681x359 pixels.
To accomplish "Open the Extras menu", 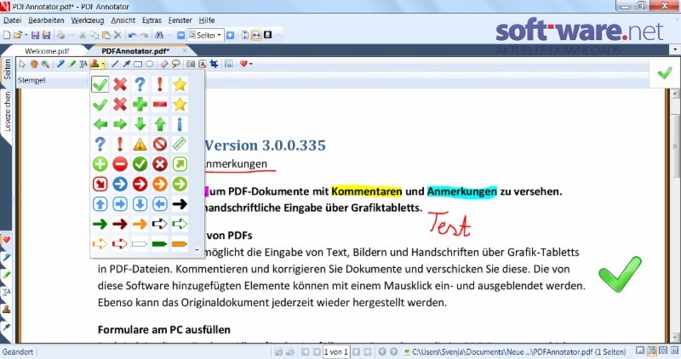I will (152, 20).
